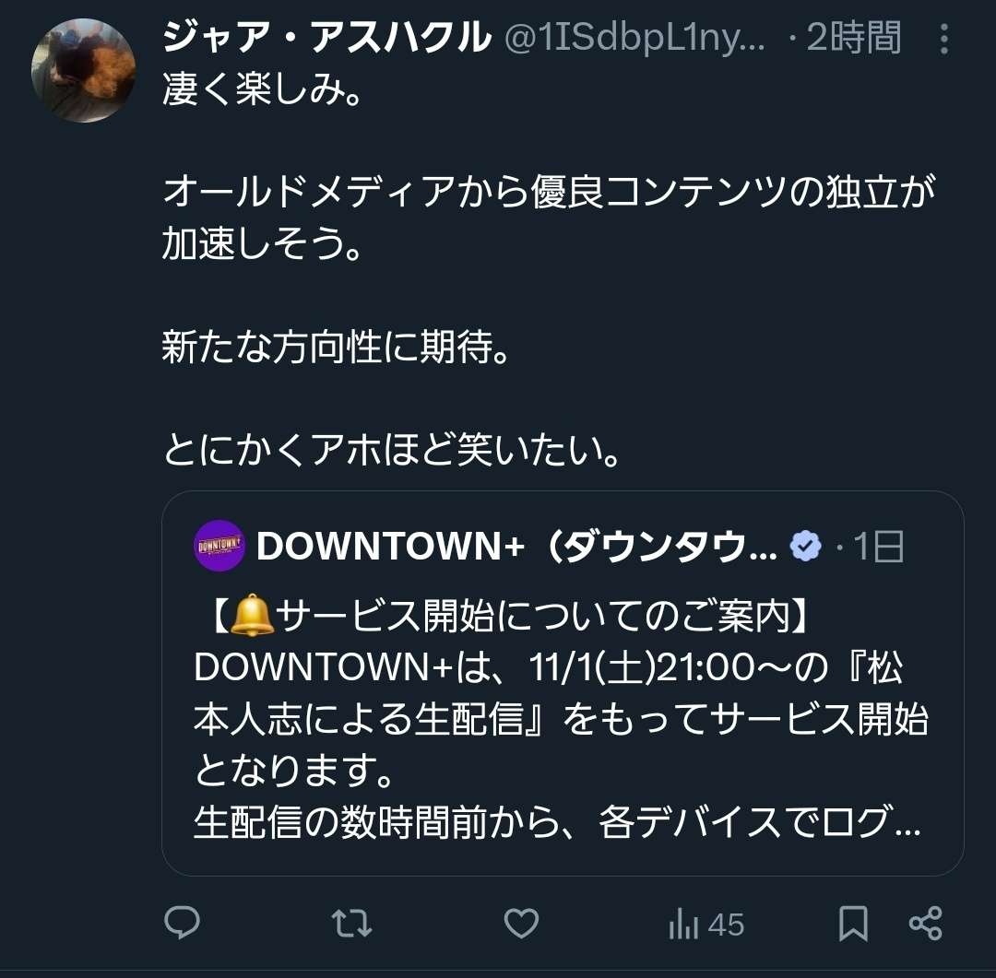
Task: Click the view count number 45
Action: pos(727,925)
